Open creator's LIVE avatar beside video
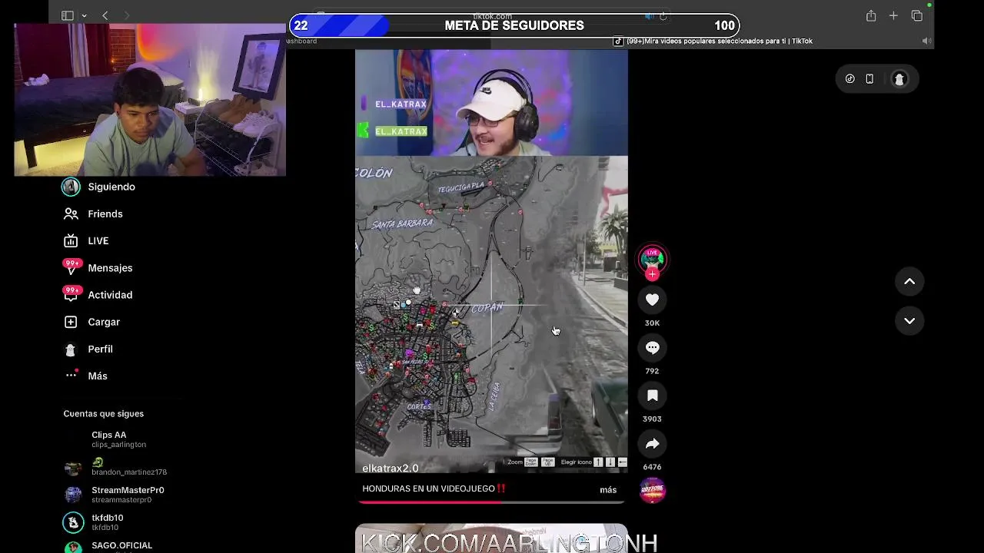 652,258
